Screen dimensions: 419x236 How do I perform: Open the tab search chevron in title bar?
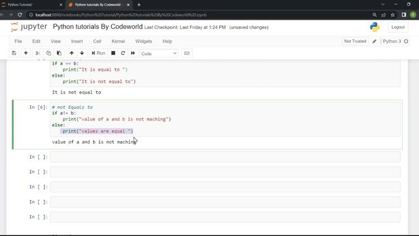(x=382, y=5)
